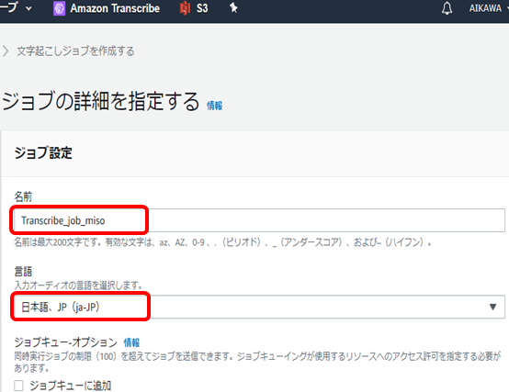Screen dimensions: 509x392
Task: Click the Amazon Transcribe service icon
Action: pos(59,8)
